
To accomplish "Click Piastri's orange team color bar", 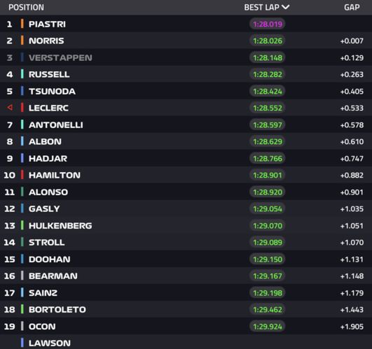I will [22, 24].
